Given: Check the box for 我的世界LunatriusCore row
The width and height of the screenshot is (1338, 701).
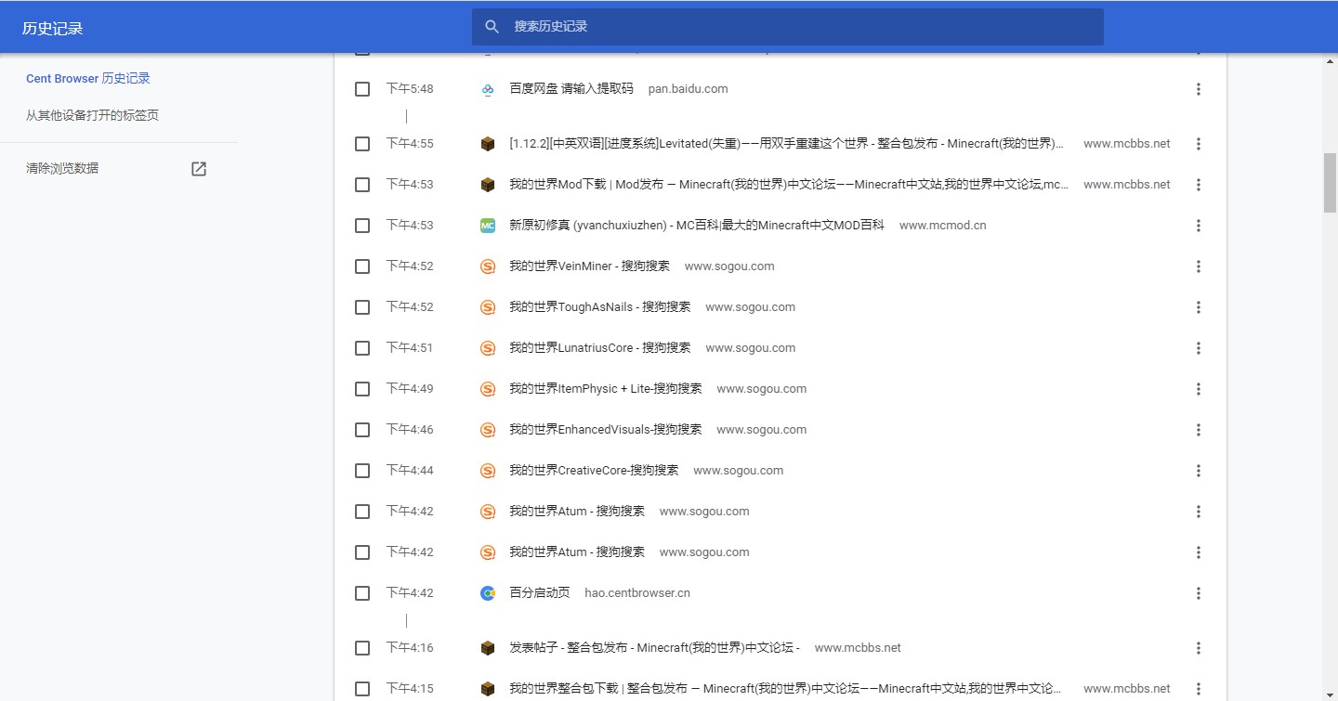Looking at the screenshot, I should (362, 348).
